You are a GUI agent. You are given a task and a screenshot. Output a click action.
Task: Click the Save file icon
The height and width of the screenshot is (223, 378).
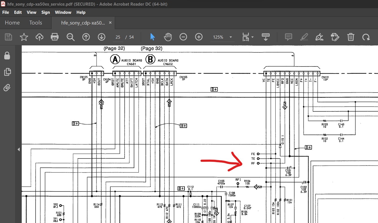[x=8, y=37]
